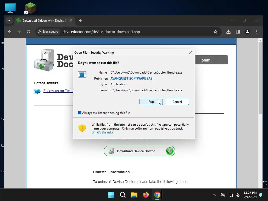Untick Always ask before opening this file

(x=80, y=113)
